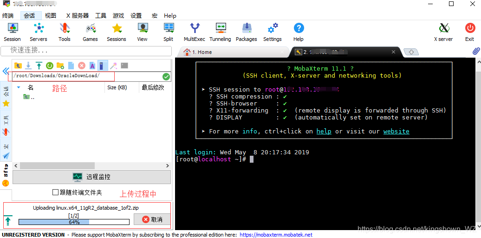Open the Tools toolbar icon
Viewport: 481px width, 238px height.
pos(65,32)
